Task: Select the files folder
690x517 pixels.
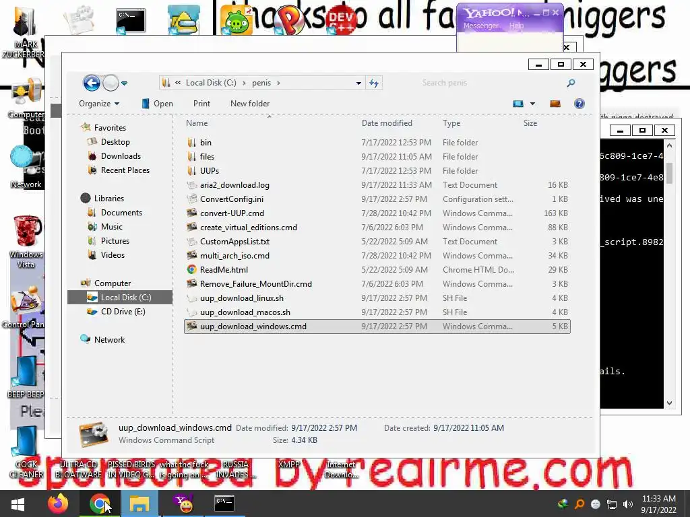Action: 377,156
